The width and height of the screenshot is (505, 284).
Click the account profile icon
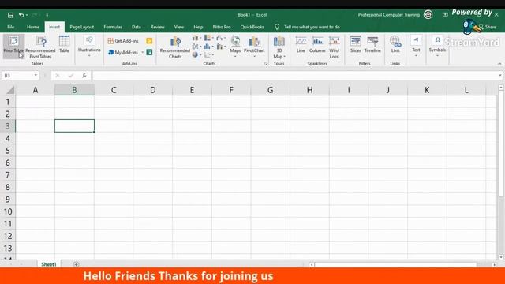tap(428, 14)
